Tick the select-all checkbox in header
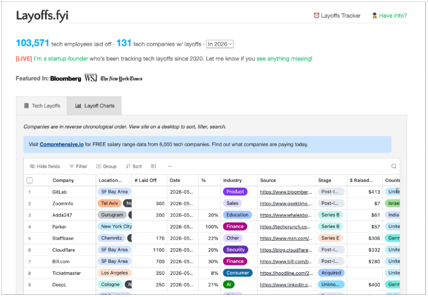Image resolution: width=428 pixels, height=297 pixels. (30, 180)
